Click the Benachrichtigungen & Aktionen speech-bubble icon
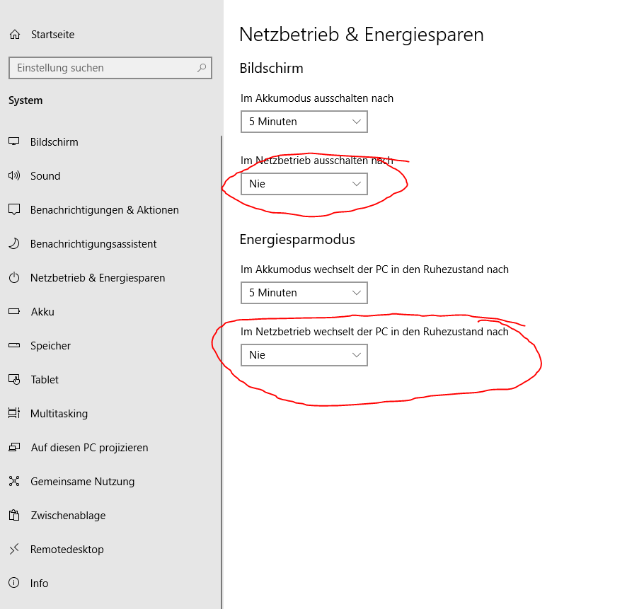The width and height of the screenshot is (627, 609). point(14,209)
